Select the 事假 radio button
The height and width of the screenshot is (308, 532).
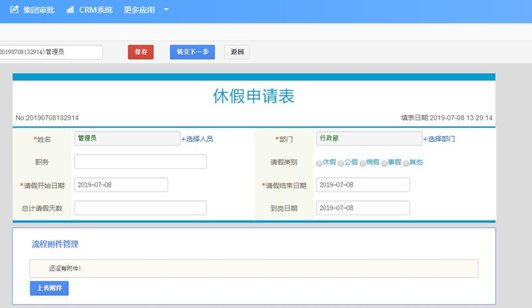coord(384,164)
